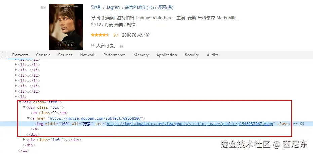Select the closing </li> tag row
Image resolution: width=313 pixels, height=154 pixels.
[x=24, y=150]
